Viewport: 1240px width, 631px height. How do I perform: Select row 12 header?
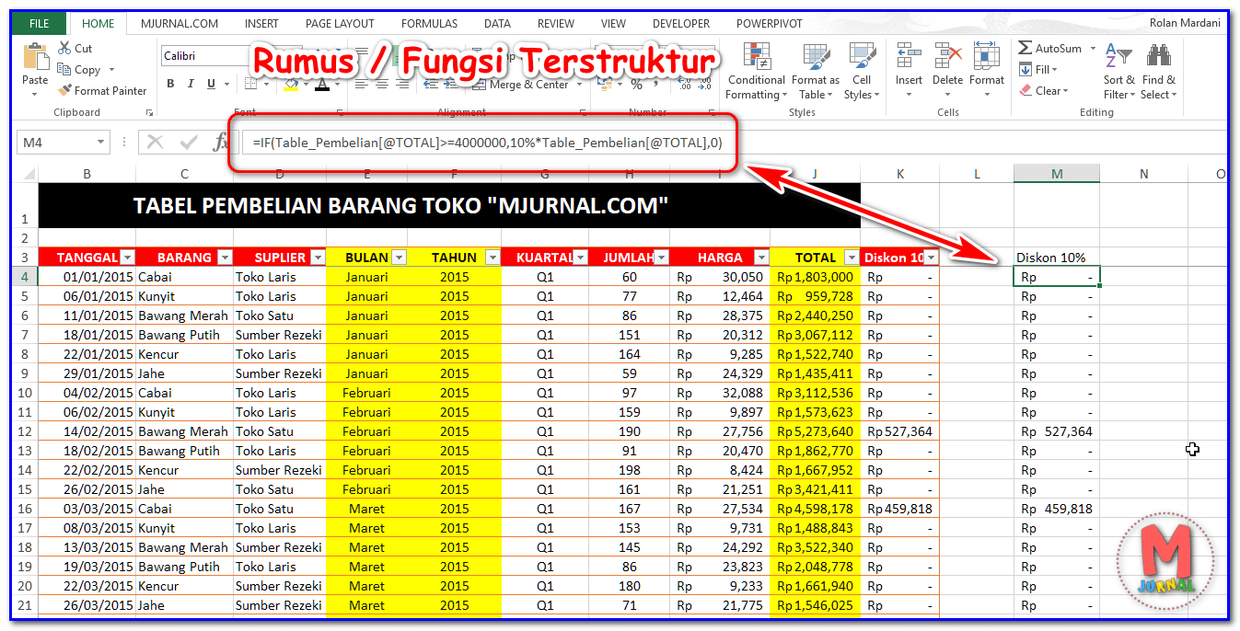[x=25, y=431]
